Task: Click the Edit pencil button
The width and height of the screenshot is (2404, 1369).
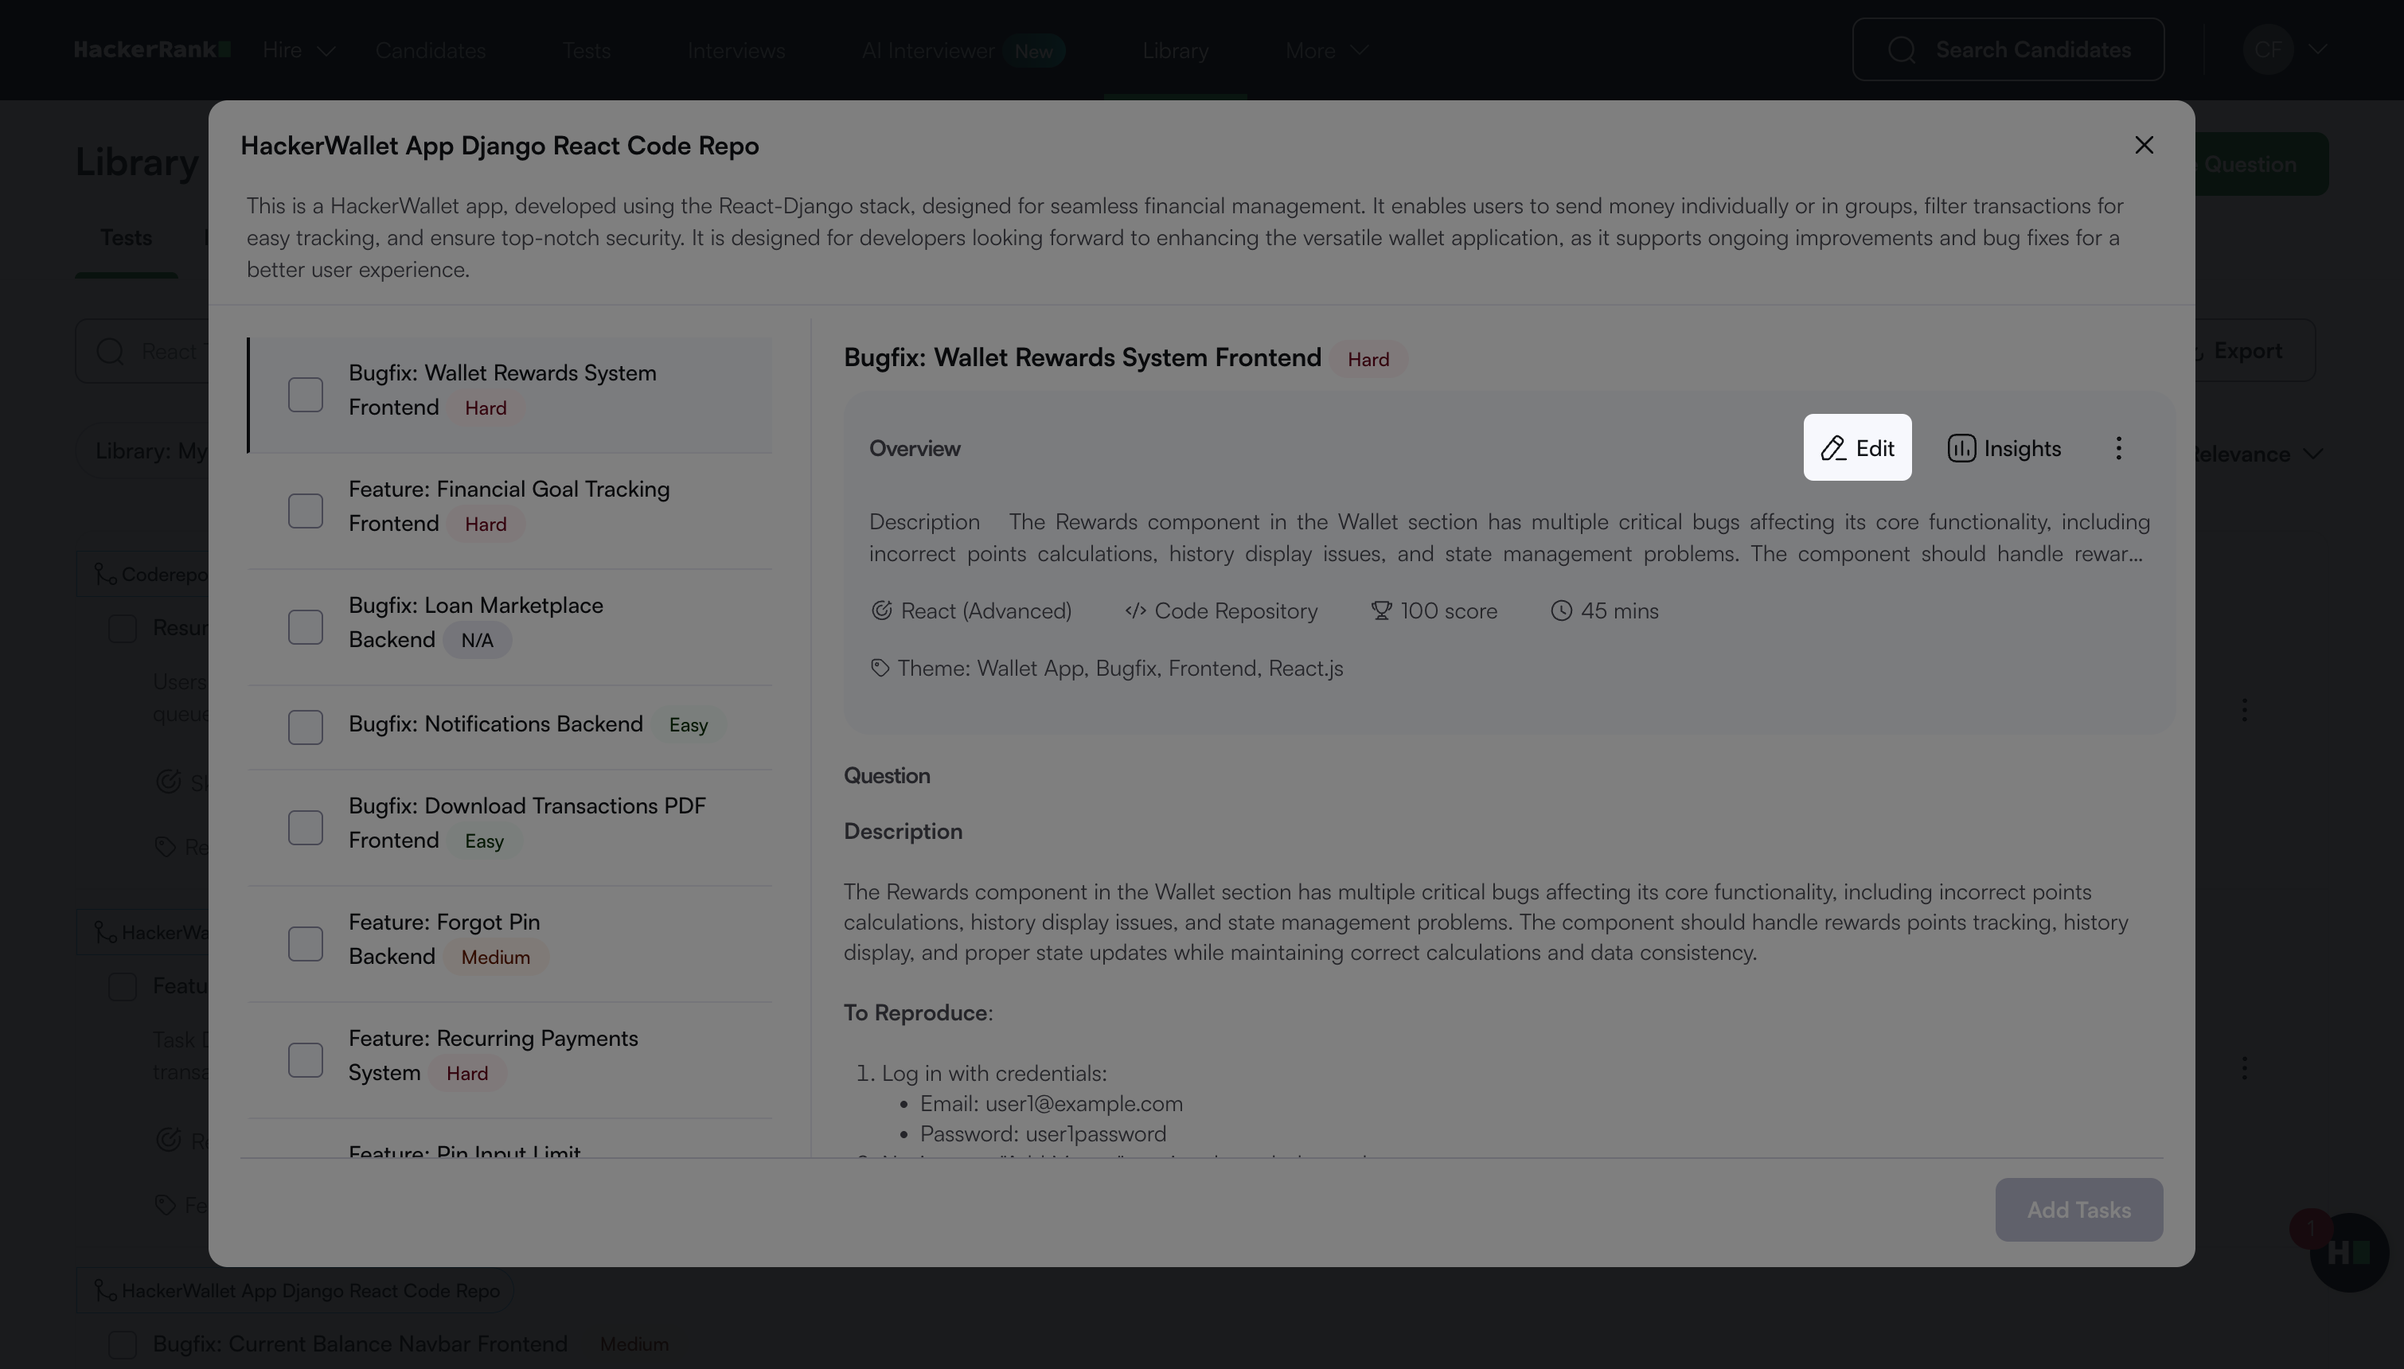Action: click(x=1857, y=448)
